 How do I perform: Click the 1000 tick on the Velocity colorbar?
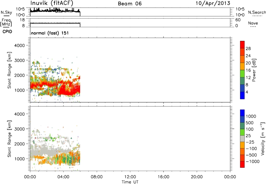pyautogui.click(x=251, y=116)
